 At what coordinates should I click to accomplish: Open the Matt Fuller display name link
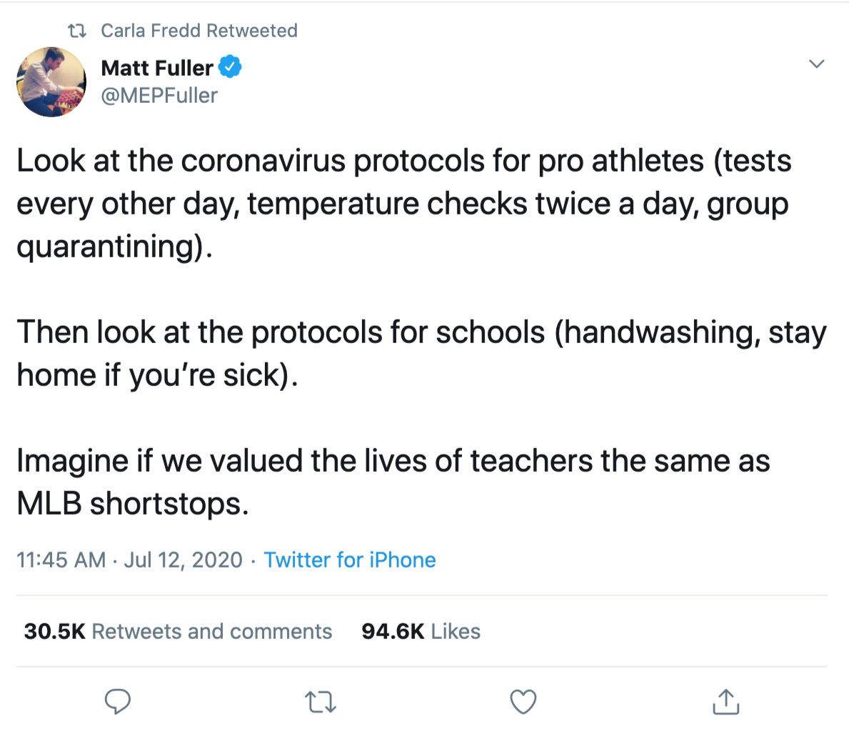(157, 68)
